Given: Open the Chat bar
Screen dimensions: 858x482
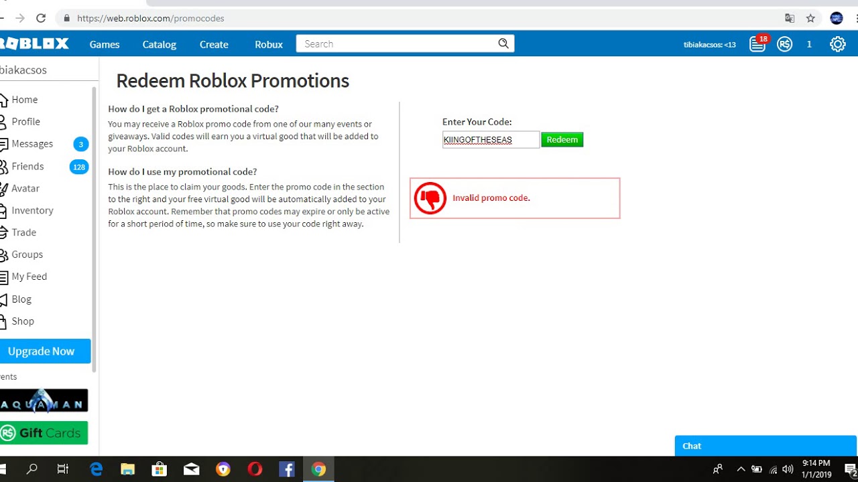Looking at the screenshot, I should [765, 446].
